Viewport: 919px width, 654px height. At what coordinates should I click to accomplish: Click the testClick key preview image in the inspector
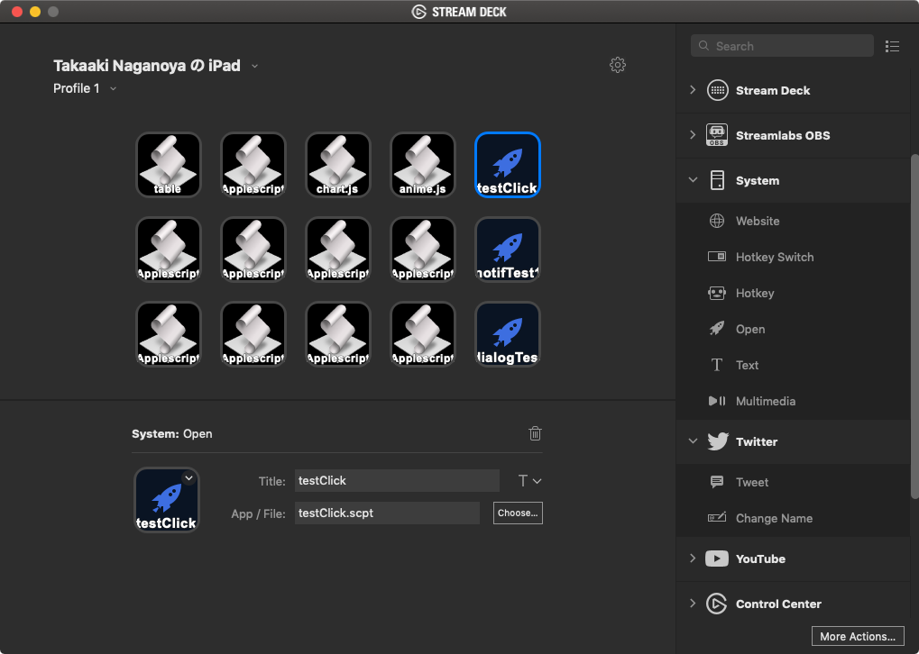coord(167,500)
